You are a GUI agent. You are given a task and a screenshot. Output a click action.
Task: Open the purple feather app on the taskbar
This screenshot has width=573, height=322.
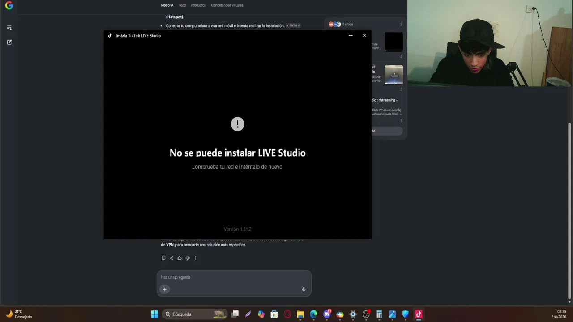pos(248,314)
